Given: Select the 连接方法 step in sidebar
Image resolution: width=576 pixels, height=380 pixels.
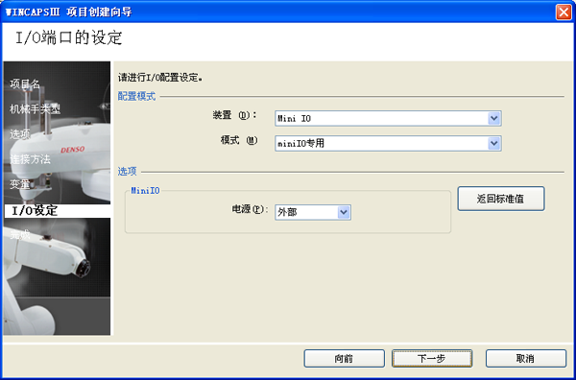Looking at the screenshot, I should click(30, 159).
